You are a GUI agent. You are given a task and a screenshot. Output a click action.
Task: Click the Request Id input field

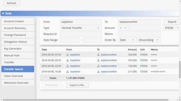[x=81, y=34]
